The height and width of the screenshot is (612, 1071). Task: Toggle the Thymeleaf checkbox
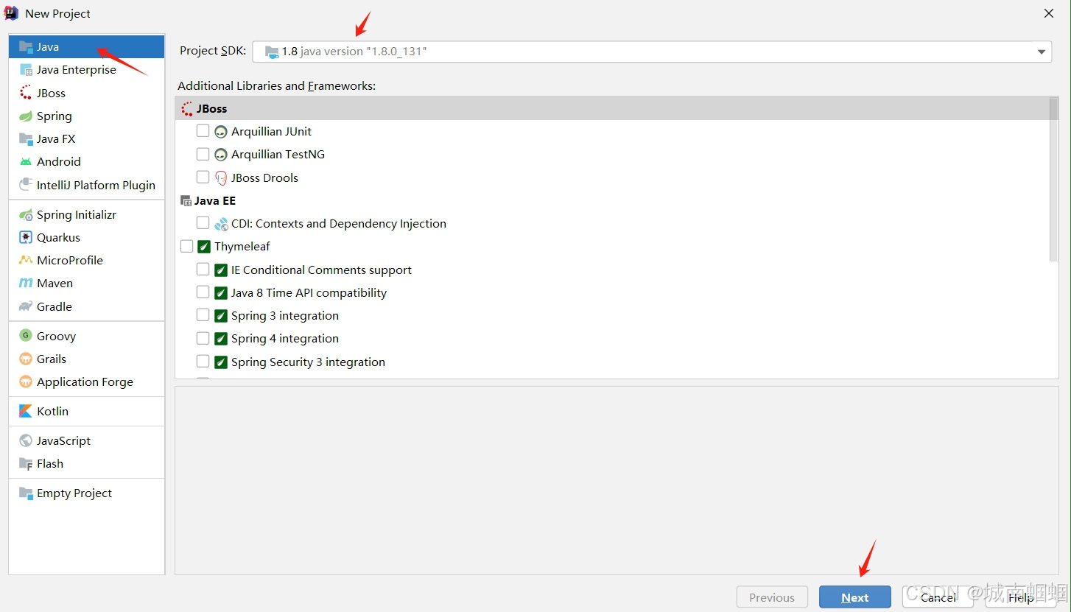pyautogui.click(x=187, y=247)
